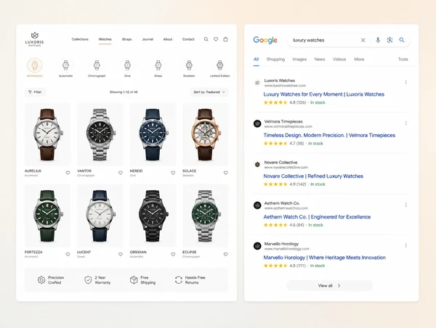Select the Skeleton category icon

coord(189,65)
